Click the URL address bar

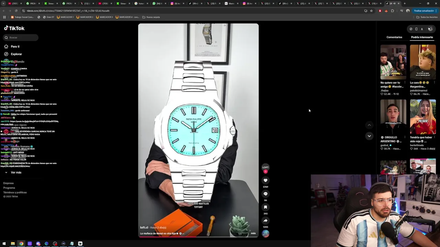(x=192, y=11)
